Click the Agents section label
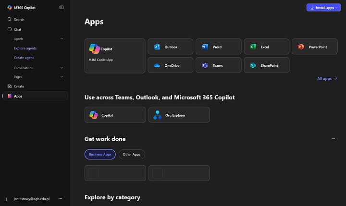Image resolution: width=346 pixels, height=206 pixels. (x=19, y=39)
